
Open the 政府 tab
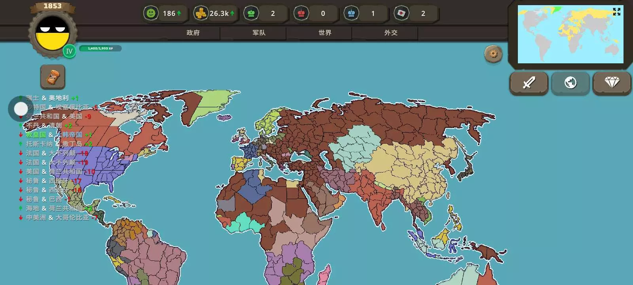(x=193, y=33)
